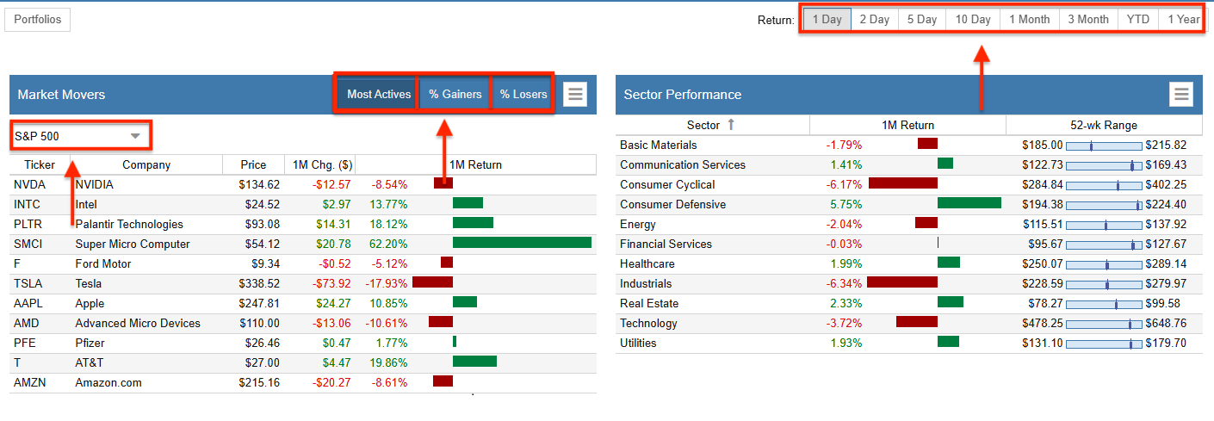Click the Technology 52-wk range slider
This screenshot has height=421, width=1214.
(1104, 324)
